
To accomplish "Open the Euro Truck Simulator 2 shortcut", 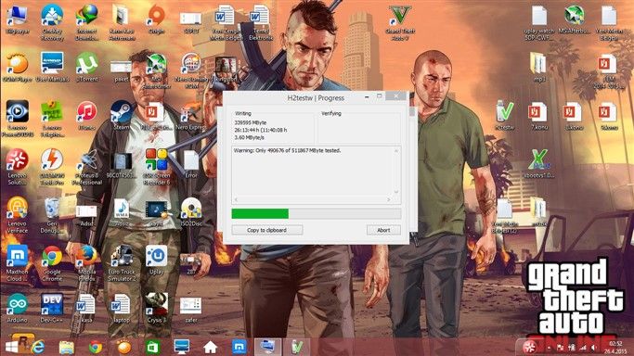I will (122, 263).
